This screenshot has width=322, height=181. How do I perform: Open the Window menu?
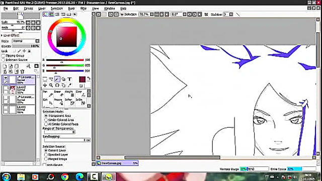tap(110, 9)
